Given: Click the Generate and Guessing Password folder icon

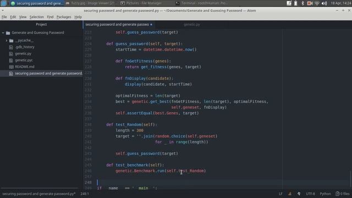Looking at the screenshot, I should pos(8,33).
